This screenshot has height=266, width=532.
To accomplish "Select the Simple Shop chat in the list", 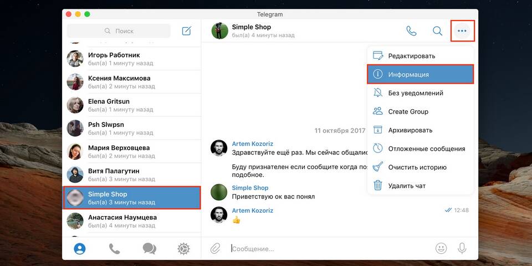I will pos(132,198).
